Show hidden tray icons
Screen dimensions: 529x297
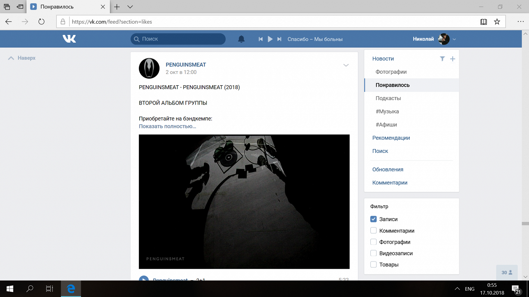[x=457, y=289]
